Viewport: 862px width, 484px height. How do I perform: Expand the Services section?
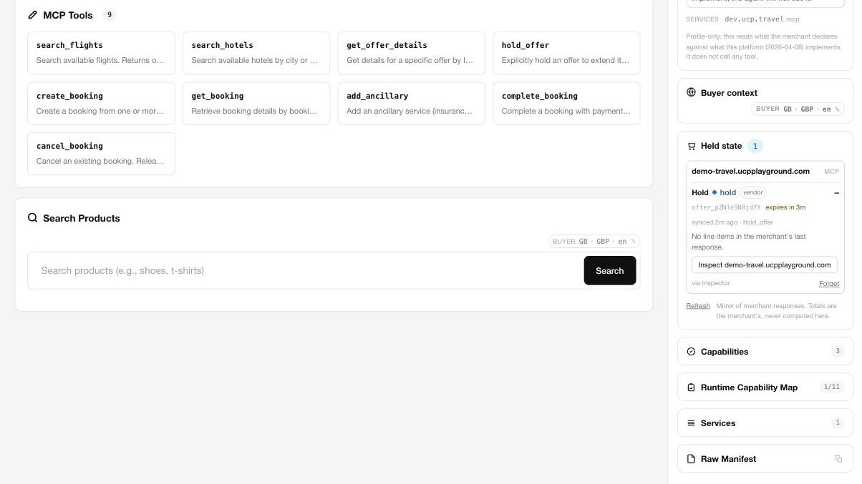coord(765,423)
